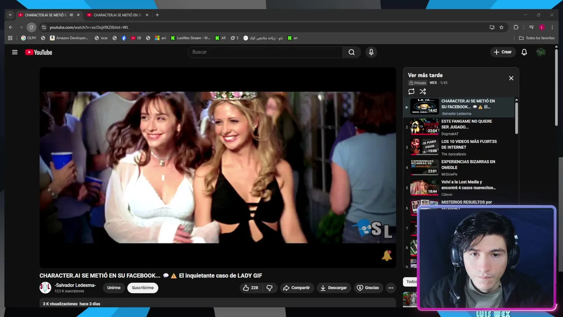This screenshot has height=317, width=563.
Task: Select the current CHARACTER.AI playlist item
Action: pyautogui.click(x=460, y=107)
